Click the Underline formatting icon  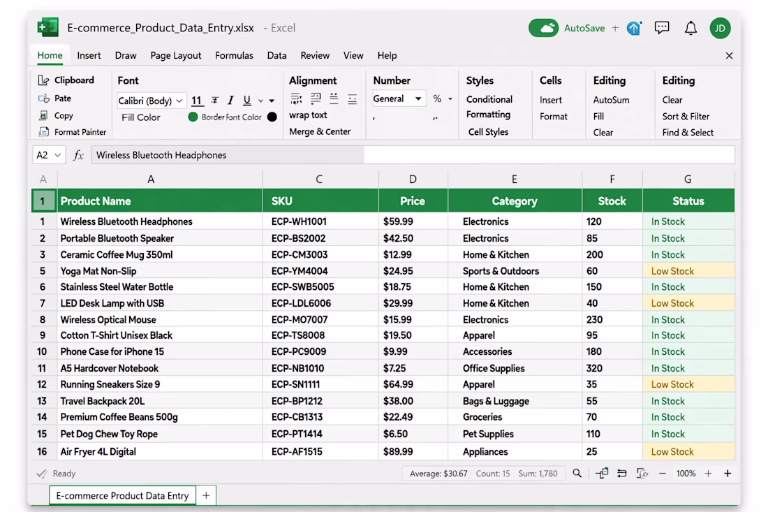tap(247, 101)
